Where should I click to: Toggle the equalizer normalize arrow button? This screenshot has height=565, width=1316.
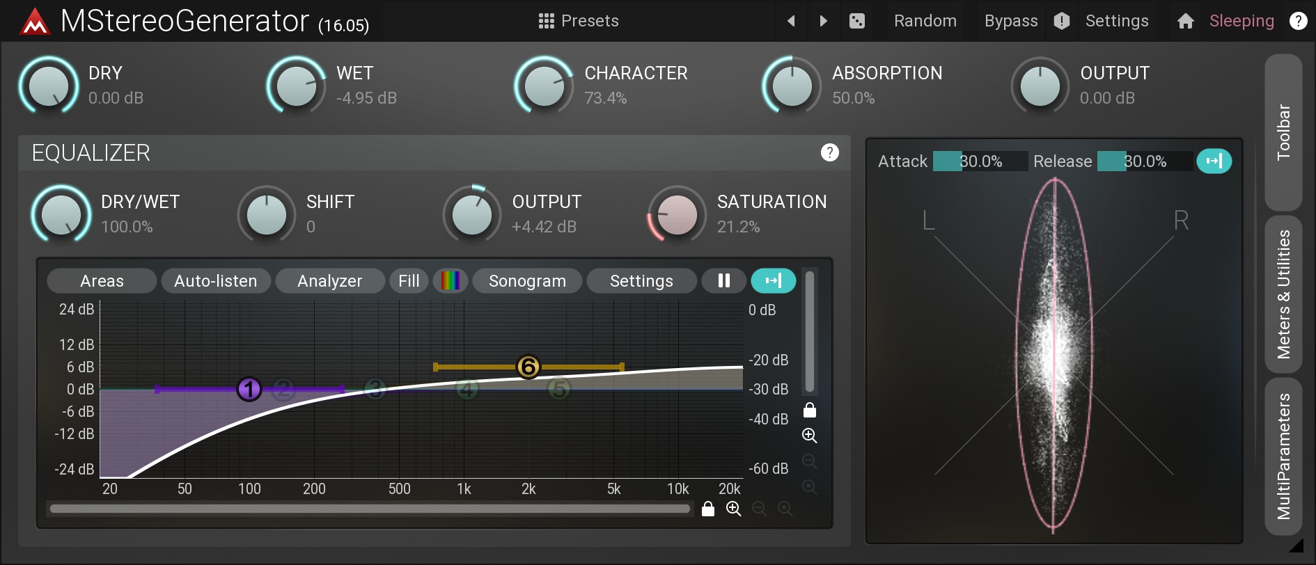[x=774, y=281]
